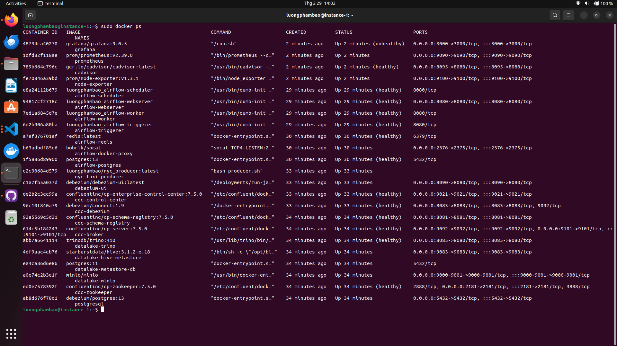617x346 pixels.
Task: Click minio/minio image name
Action: click(x=82, y=275)
